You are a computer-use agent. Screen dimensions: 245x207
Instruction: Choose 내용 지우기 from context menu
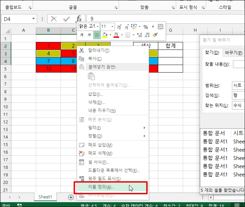click(113, 111)
